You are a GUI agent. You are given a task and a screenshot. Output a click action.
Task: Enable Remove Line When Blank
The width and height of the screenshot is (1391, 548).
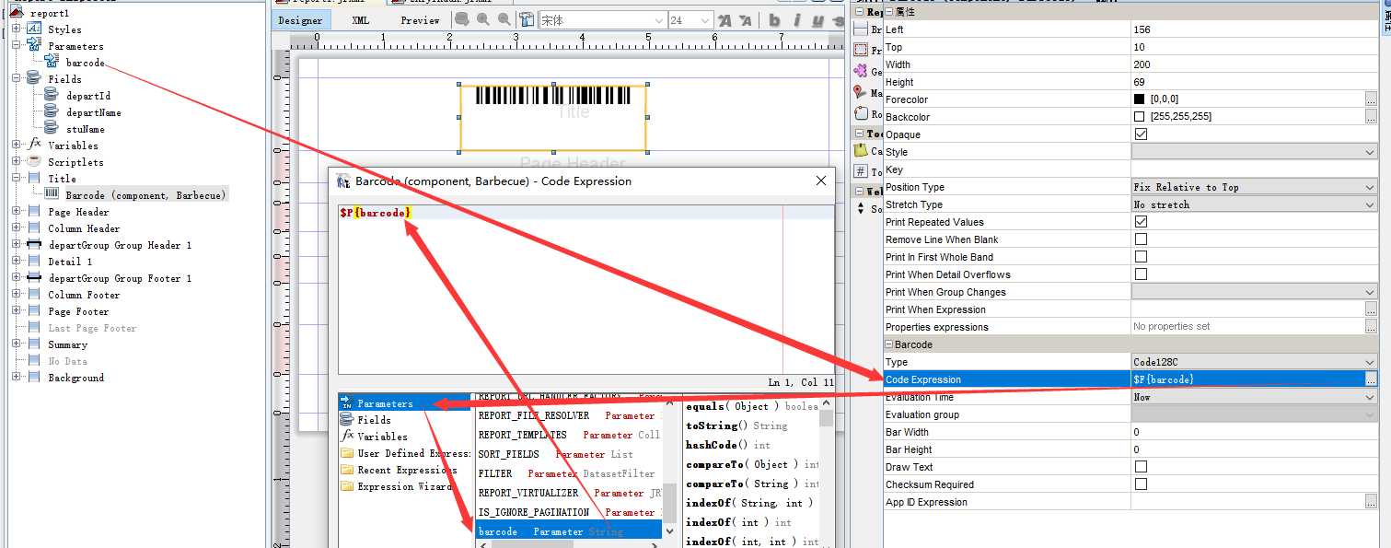[x=1142, y=239]
